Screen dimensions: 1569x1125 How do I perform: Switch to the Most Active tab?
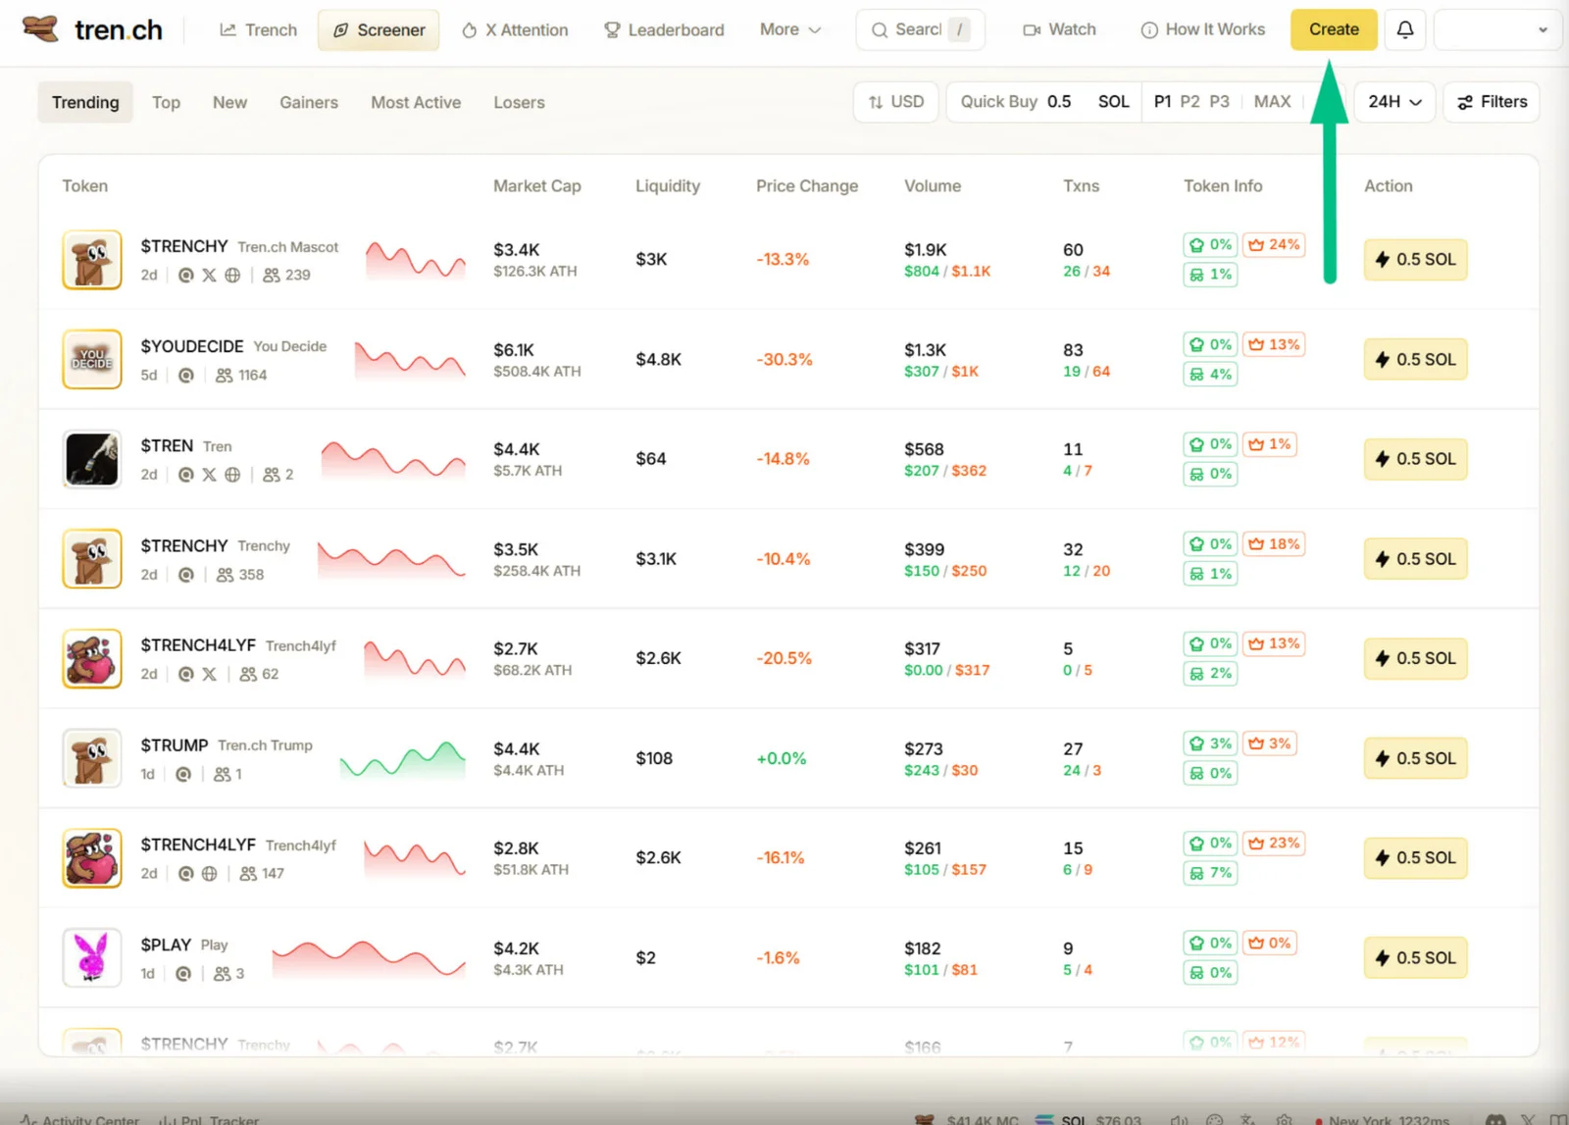416,102
